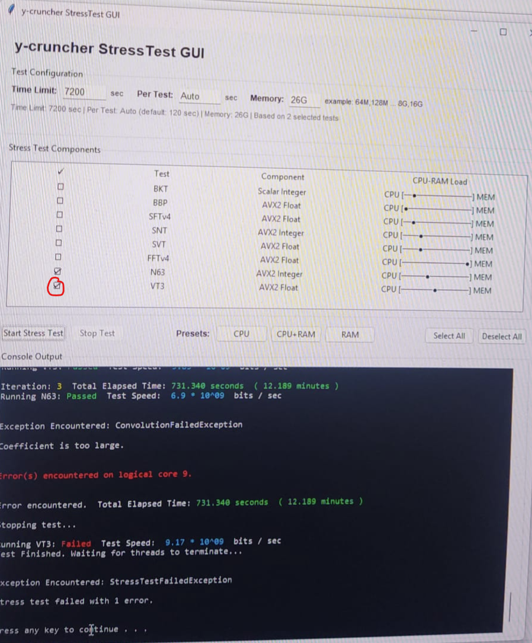Viewport: 532px width, 643px height.
Task: Click the FFTv4 CPU-RAM load slider
Action: [435, 263]
